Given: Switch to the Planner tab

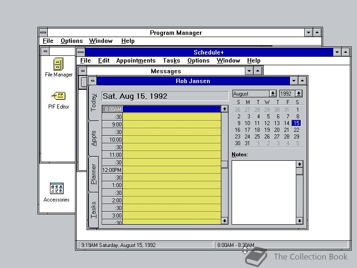Looking at the screenshot, I should tap(94, 174).
